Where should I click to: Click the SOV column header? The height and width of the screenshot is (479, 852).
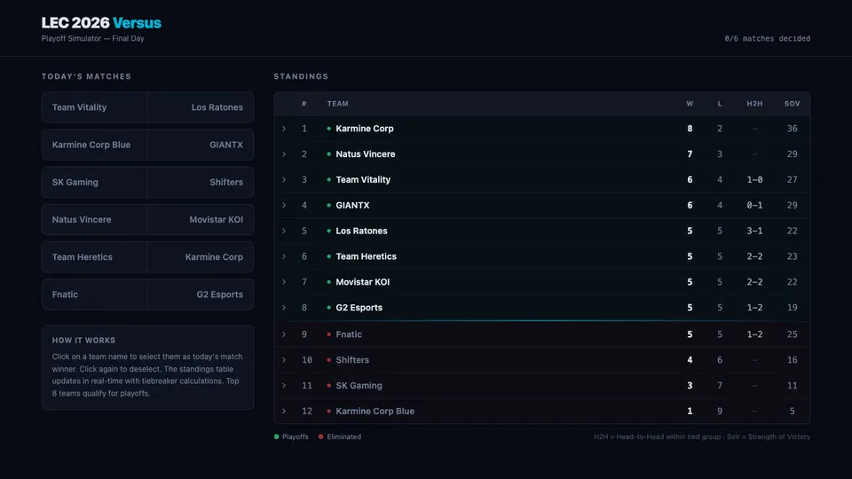point(792,104)
